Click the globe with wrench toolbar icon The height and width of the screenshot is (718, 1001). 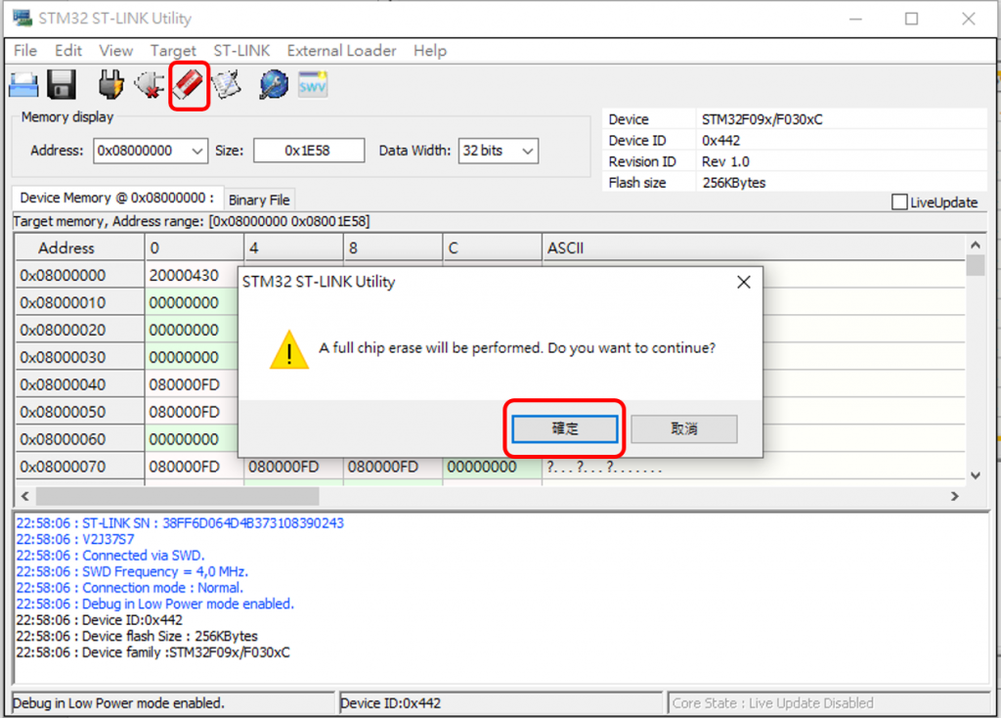(x=274, y=85)
